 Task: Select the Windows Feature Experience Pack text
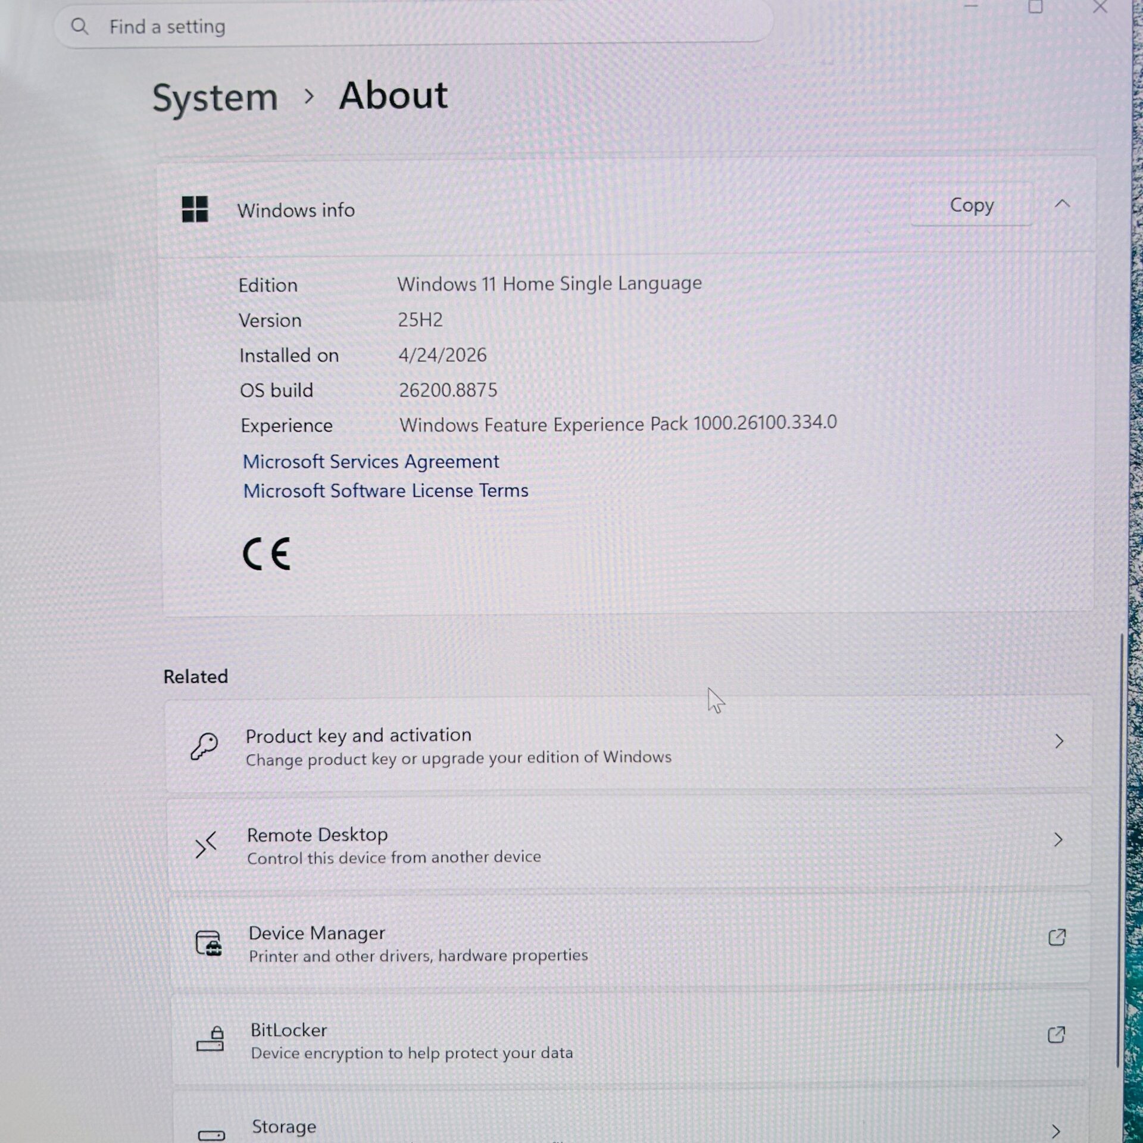point(618,424)
